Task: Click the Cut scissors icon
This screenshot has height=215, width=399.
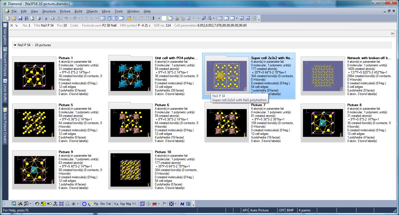Action: (46, 19)
